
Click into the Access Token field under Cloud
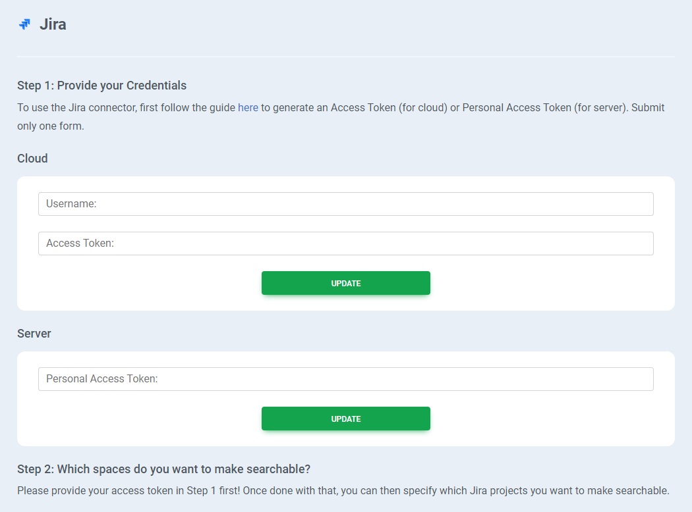[345, 243]
